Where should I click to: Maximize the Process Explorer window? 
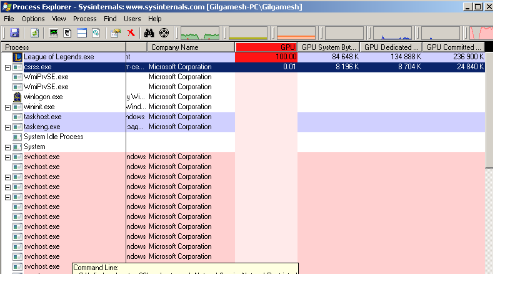478,7
